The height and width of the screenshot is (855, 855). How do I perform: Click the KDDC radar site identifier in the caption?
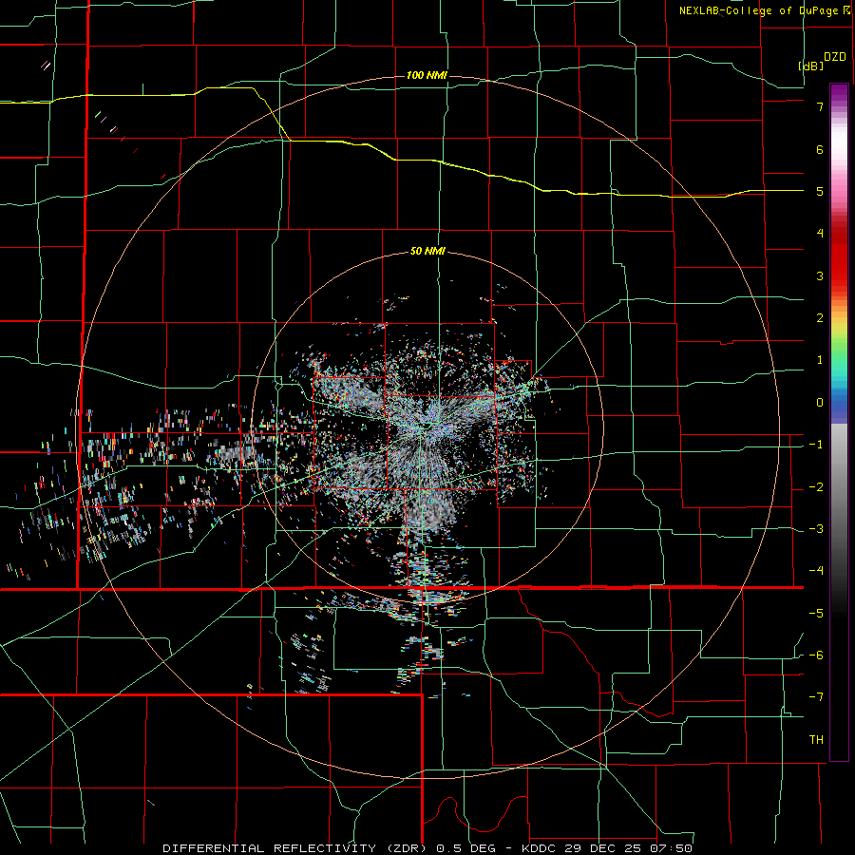click(x=538, y=848)
